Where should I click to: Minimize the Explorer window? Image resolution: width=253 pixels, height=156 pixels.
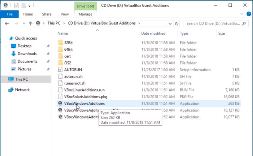tap(216, 5)
